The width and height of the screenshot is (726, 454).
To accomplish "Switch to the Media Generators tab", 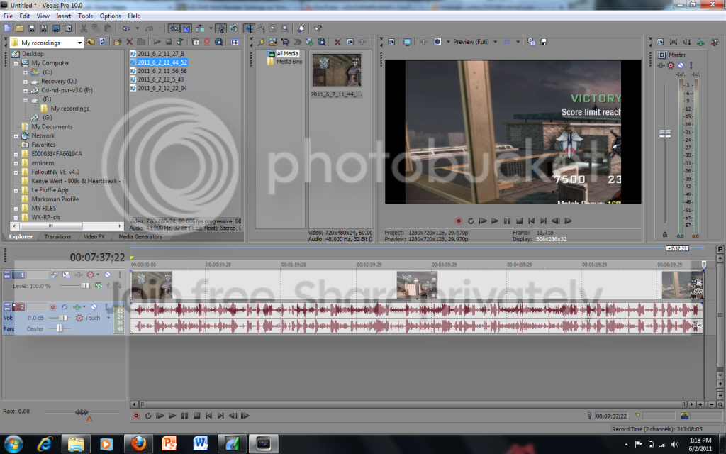I will point(140,237).
